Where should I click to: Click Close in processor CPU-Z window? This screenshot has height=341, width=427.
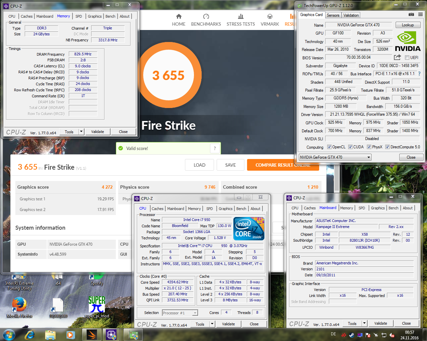click(x=254, y=324)
